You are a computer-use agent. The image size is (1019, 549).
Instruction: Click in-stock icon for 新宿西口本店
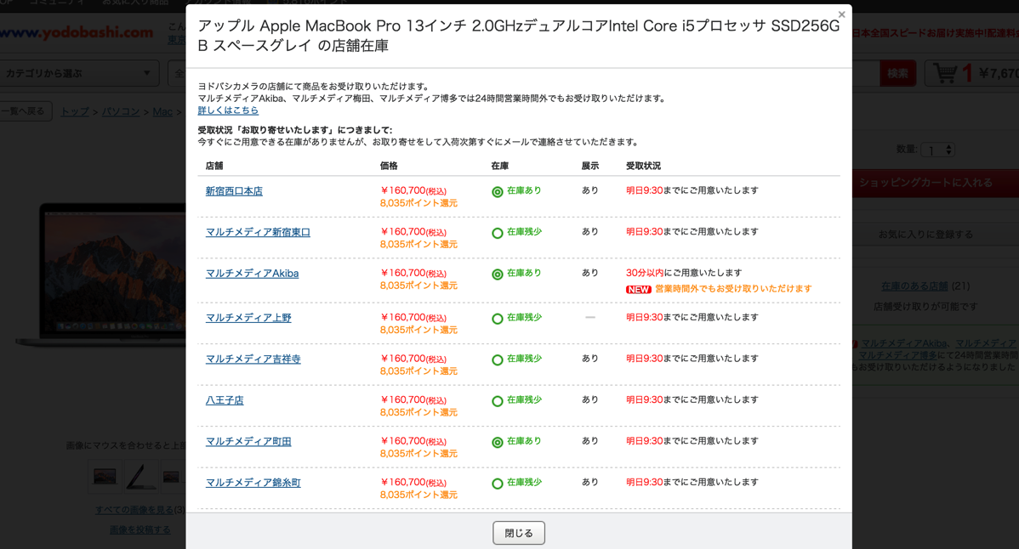497,191
